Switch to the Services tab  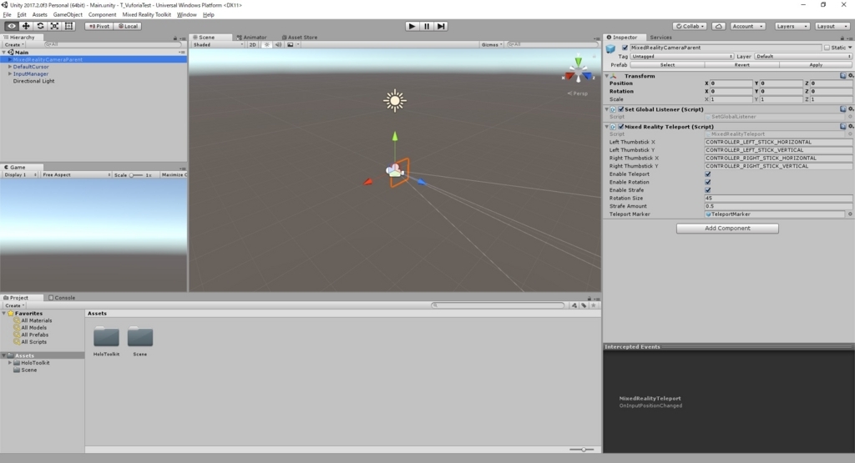coord(660,38)
